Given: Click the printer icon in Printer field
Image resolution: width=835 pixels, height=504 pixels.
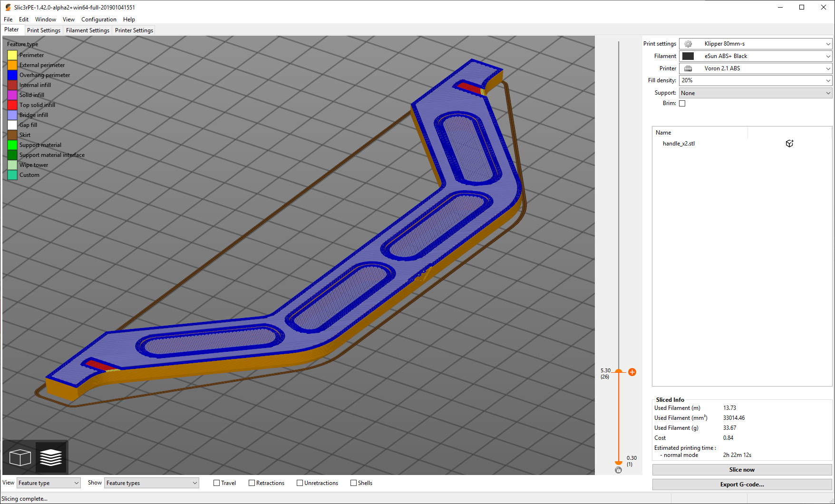Looking at the screenshot, I should (688, 68).
